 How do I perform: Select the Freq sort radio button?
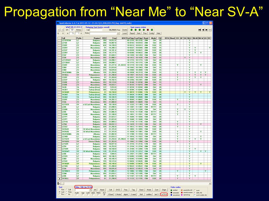click(67, 192)
